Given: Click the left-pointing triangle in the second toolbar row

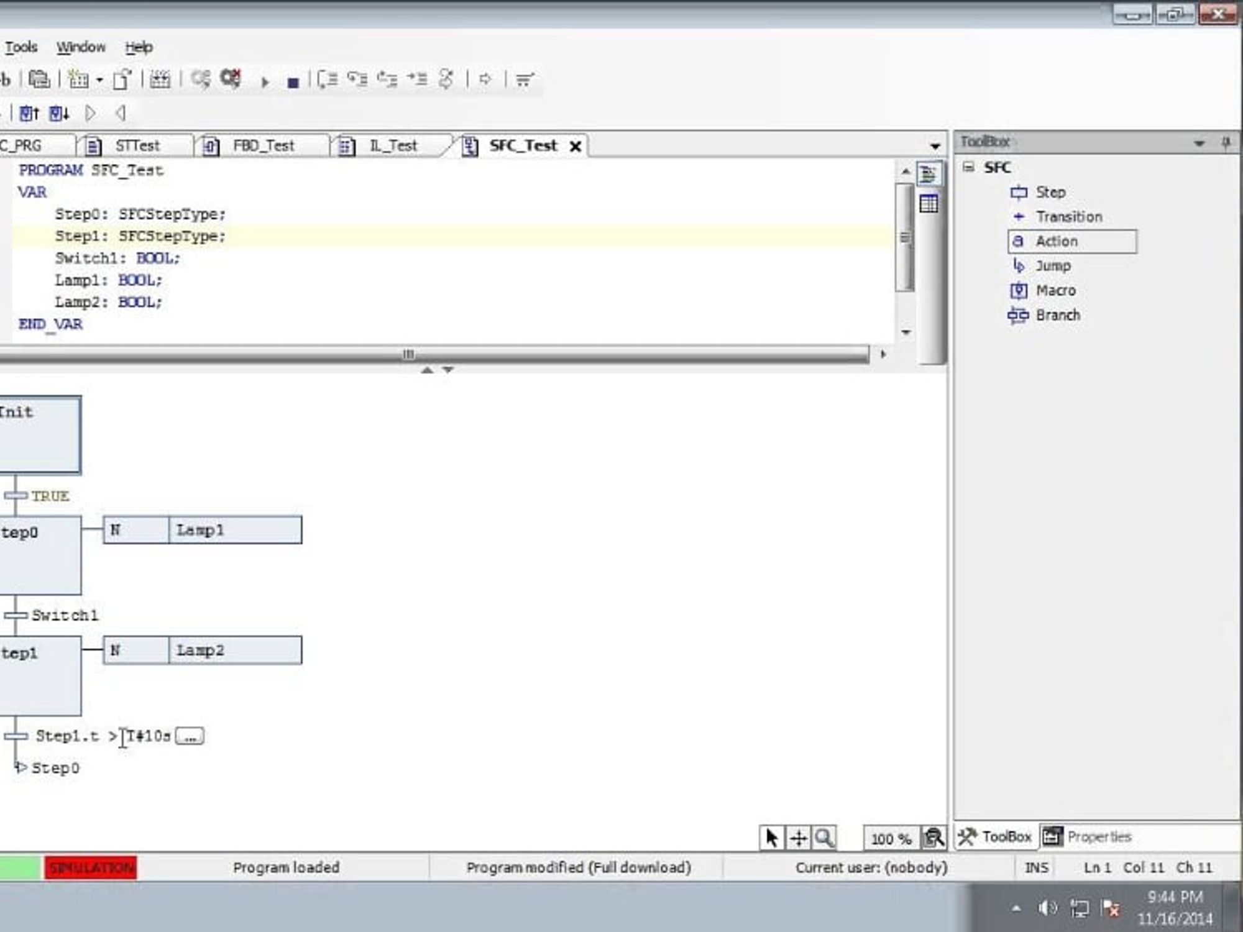Looking at the screenshot, I should pos(121,113).
